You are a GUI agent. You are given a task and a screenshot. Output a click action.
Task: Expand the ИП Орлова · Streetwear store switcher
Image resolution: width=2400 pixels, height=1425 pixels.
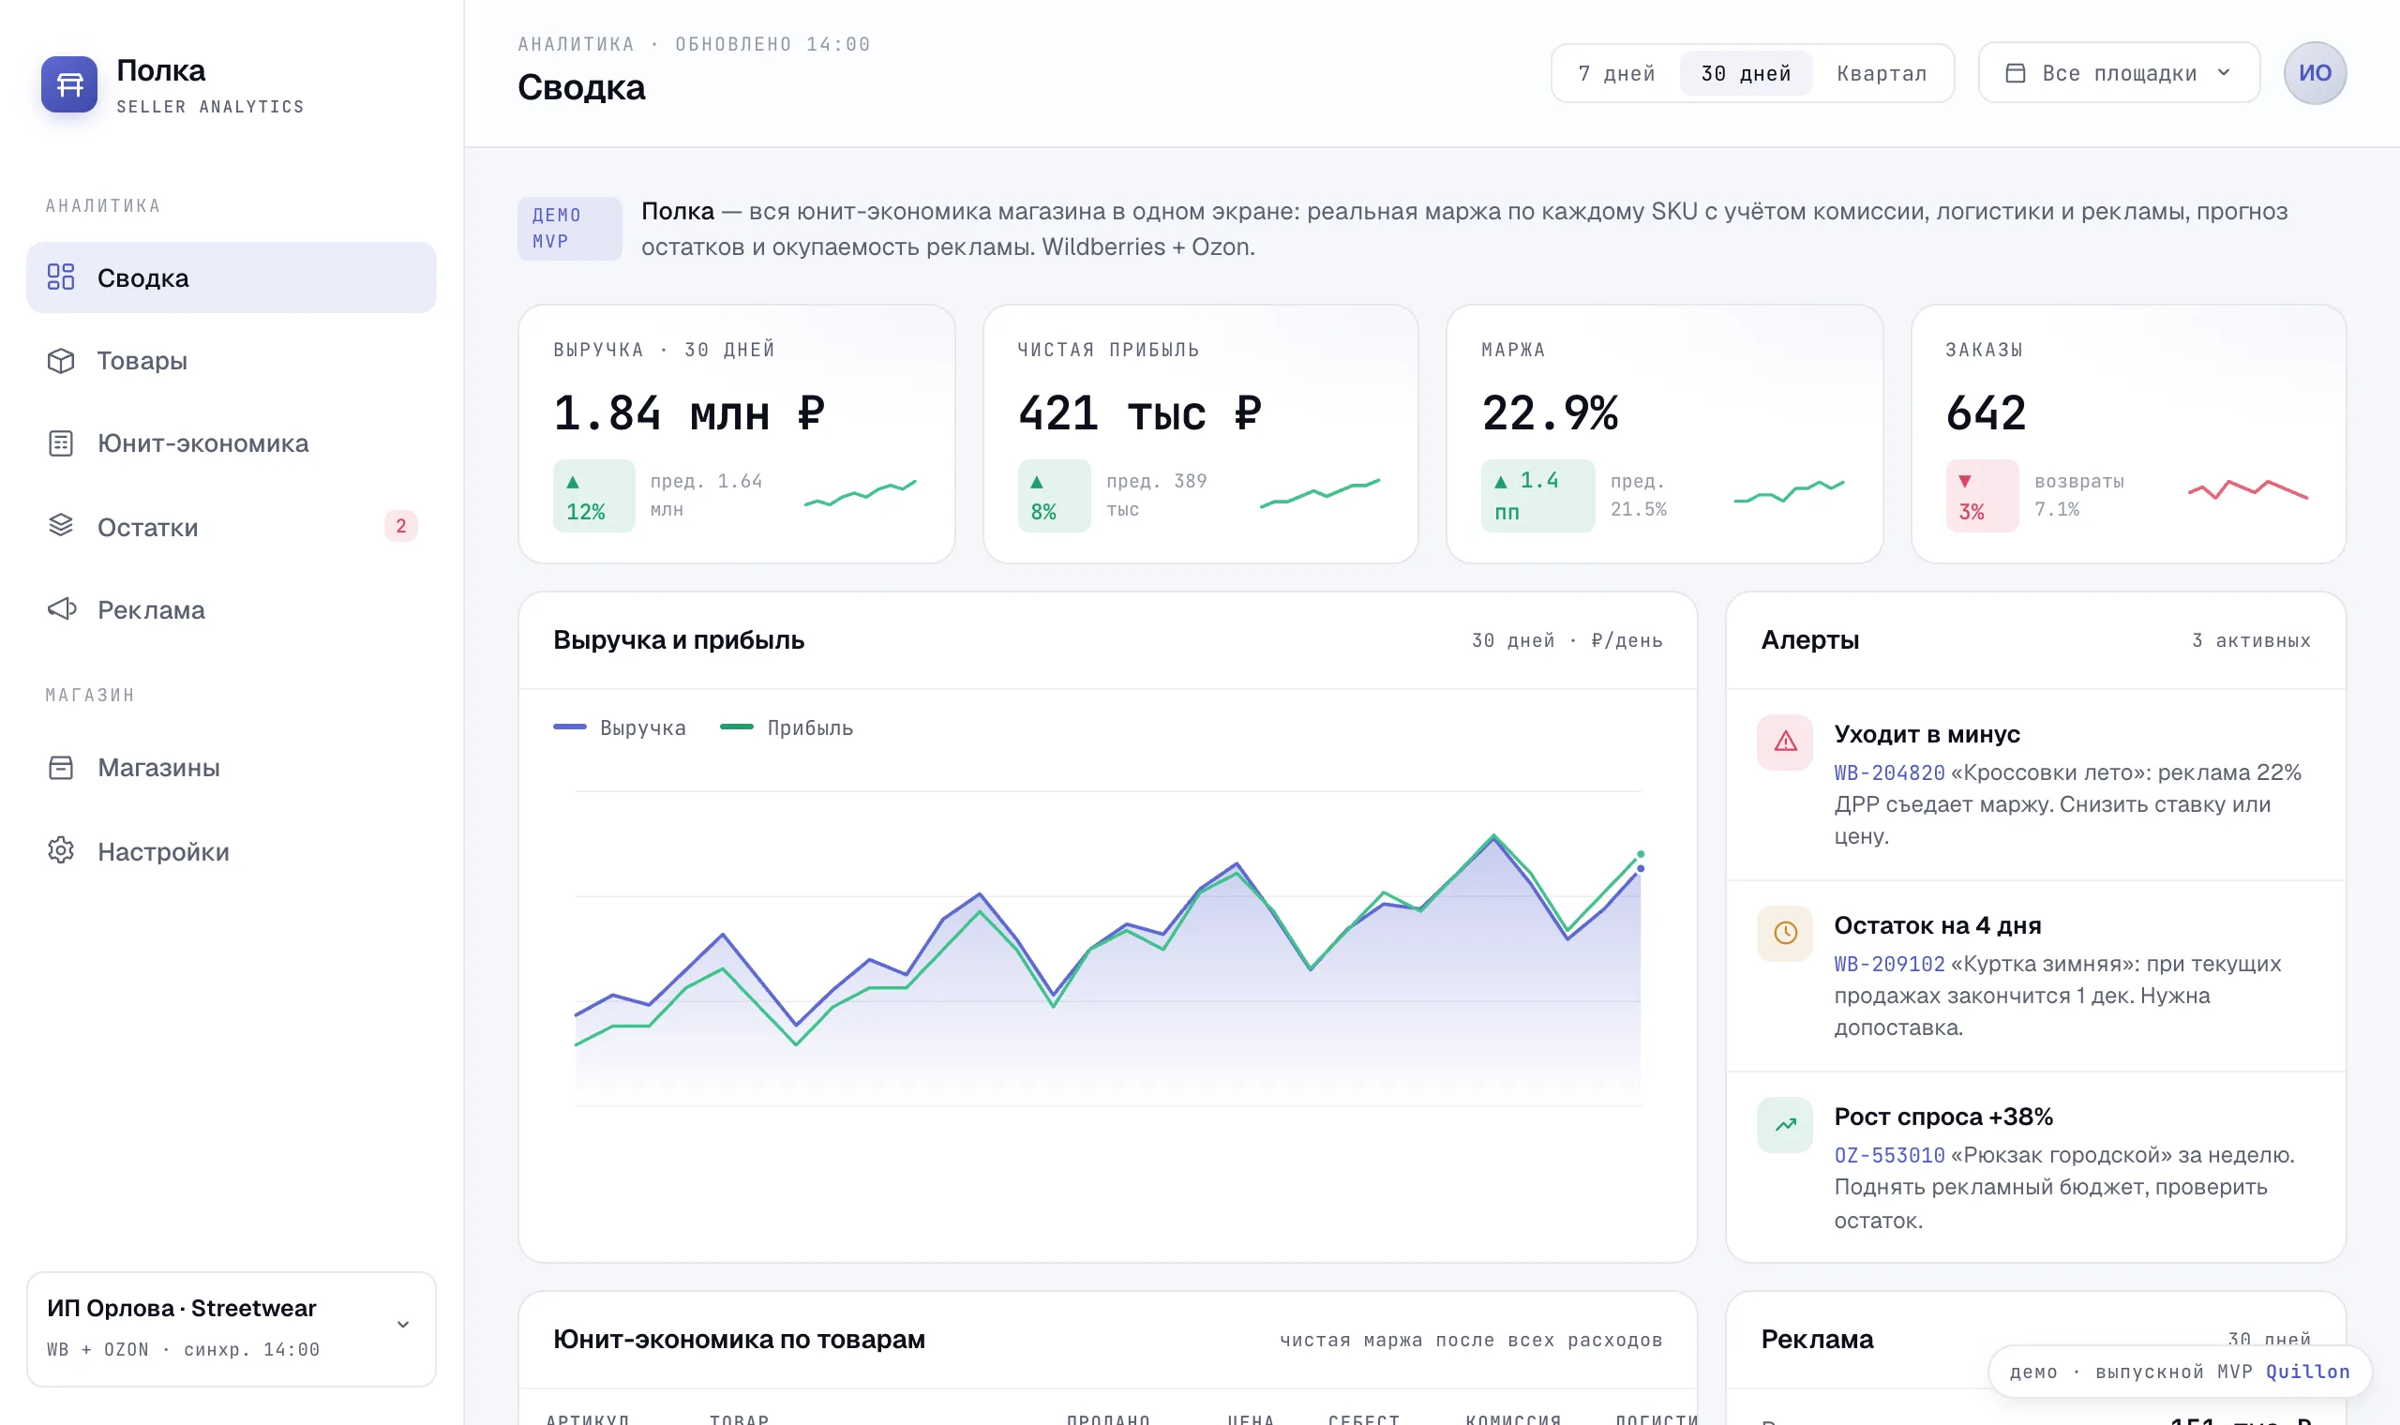tap(232, 1329)
